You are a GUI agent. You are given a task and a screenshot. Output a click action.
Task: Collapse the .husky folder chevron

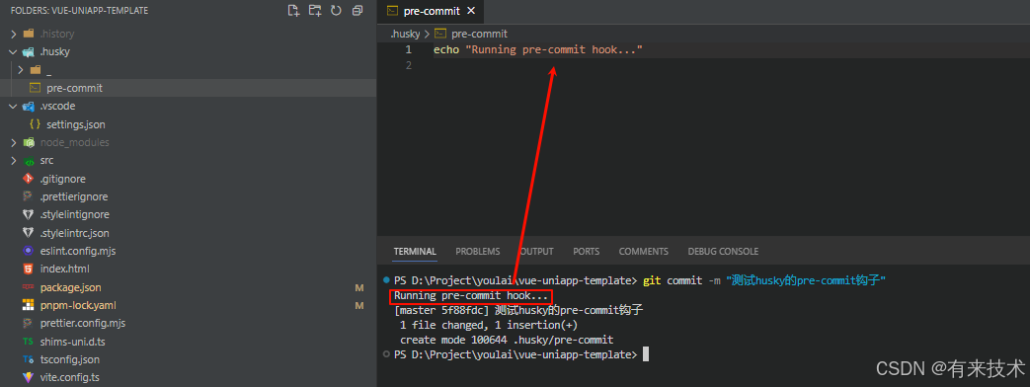[14, 51]
